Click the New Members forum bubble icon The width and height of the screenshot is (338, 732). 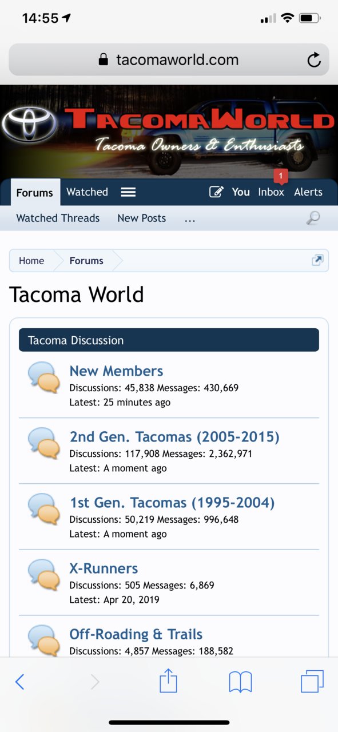coord(44,378)
